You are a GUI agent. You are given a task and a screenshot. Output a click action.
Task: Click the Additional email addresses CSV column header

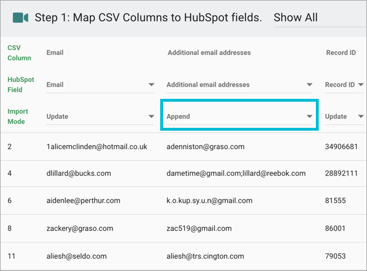(209, 53)
